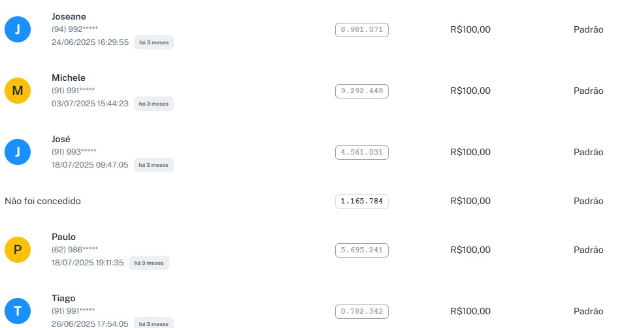Click José's blue J avatar
Viewport: 620px width, 328px height.
coord(18,152)
